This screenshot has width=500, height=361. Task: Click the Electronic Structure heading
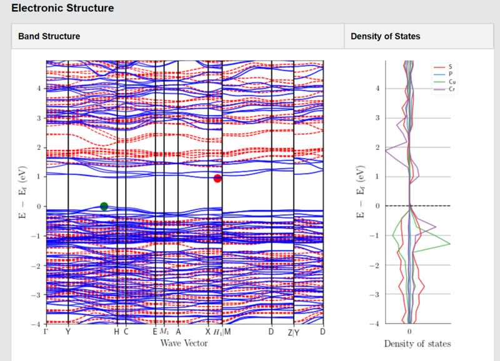click(x=62, y=8)
